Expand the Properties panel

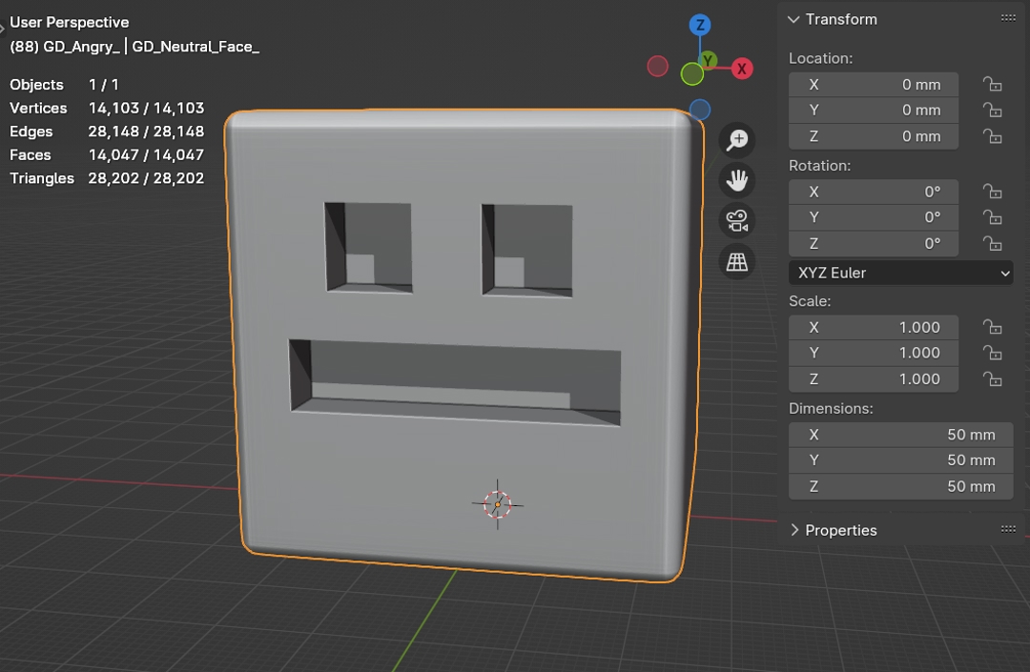(x=794, y=530)
